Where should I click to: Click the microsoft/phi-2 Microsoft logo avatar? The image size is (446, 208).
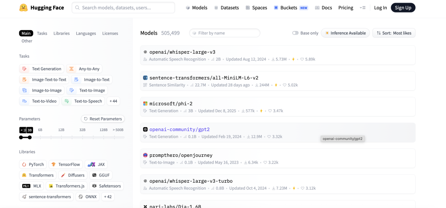[x=145, y=104]
